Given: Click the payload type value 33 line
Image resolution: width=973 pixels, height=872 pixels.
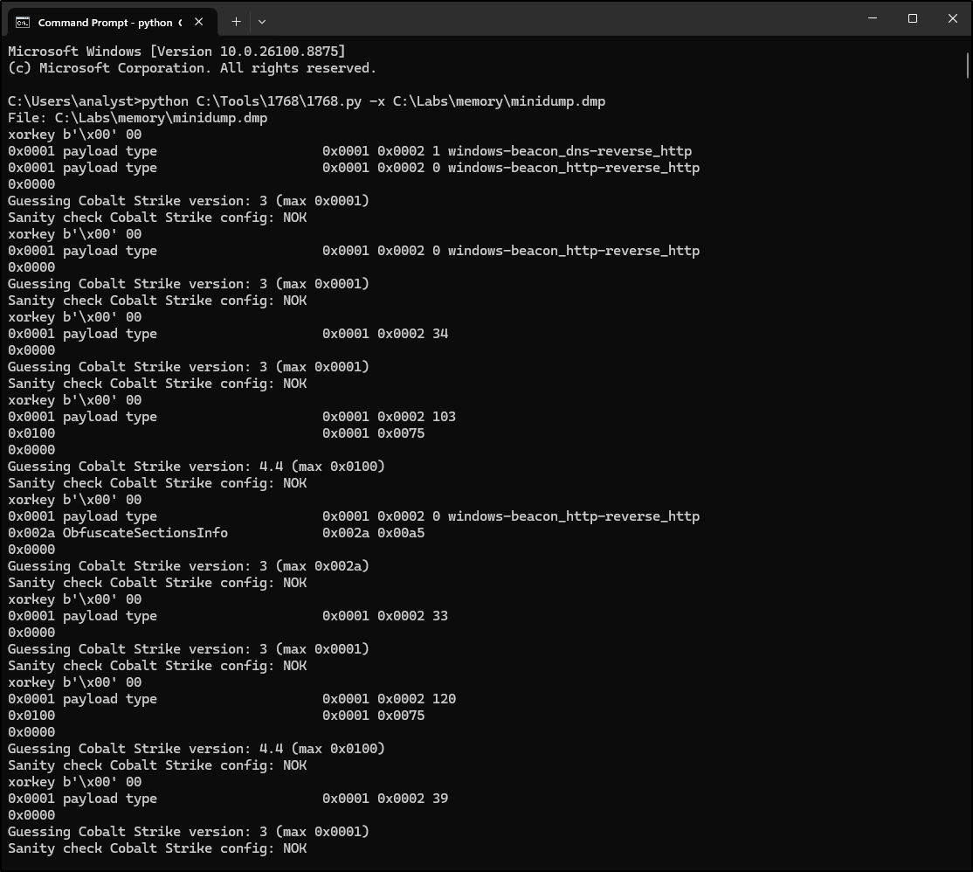Looking at the screenshot, I should point(228,616).
